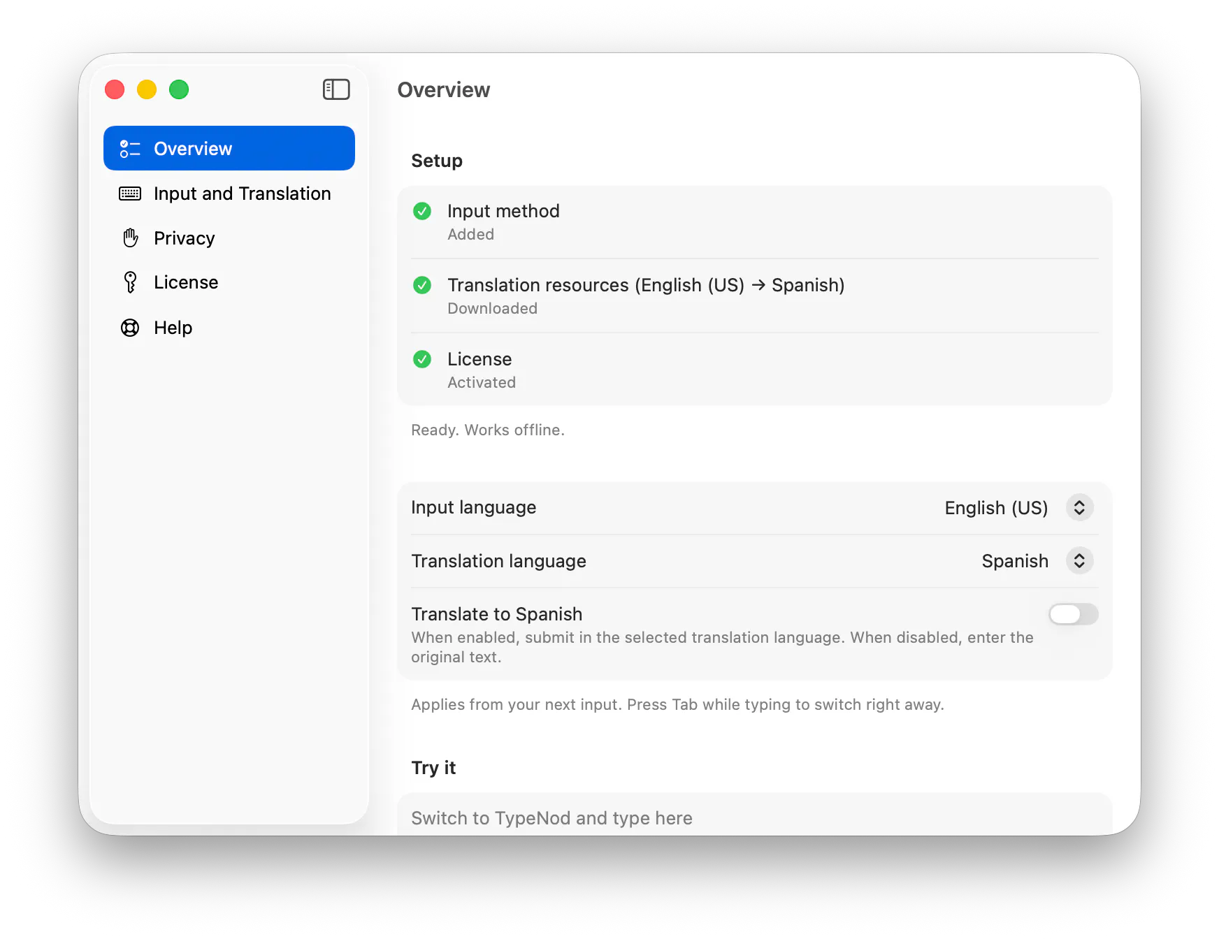This screenshot has width=1219, height=939.
Task: Select the Overview sidebar item
Action: point(229,148)
